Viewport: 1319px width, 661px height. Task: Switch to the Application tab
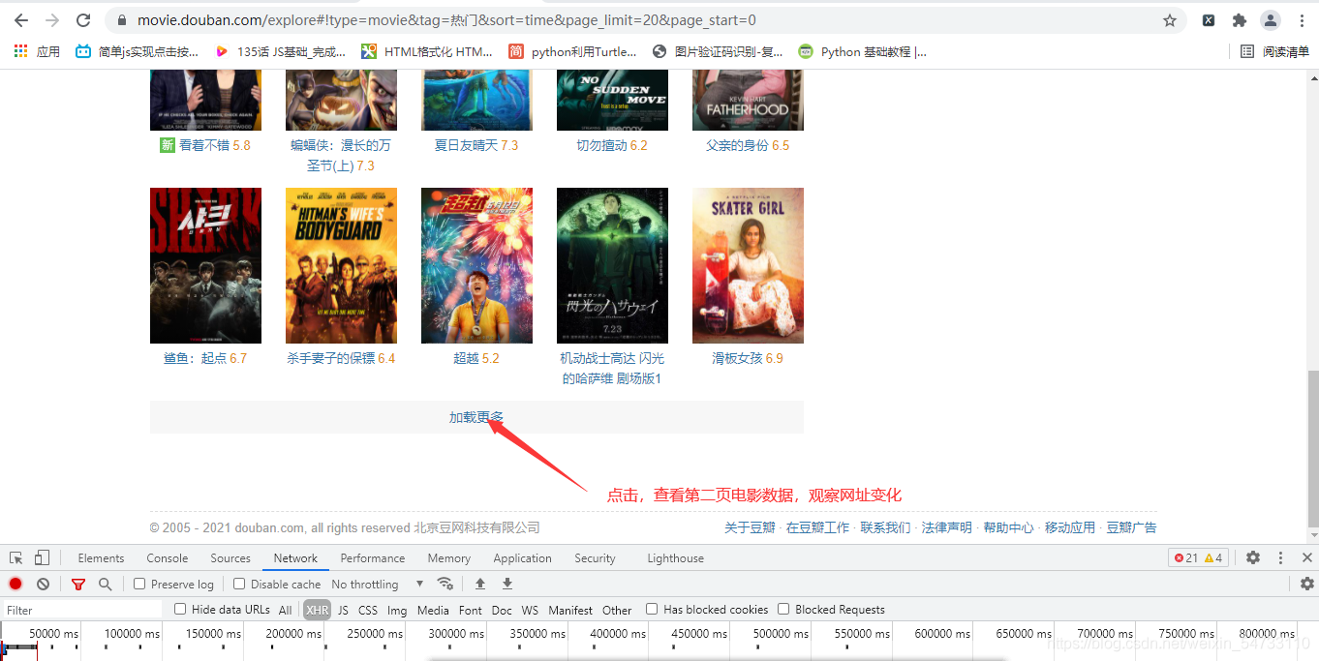tap(522, 557)
